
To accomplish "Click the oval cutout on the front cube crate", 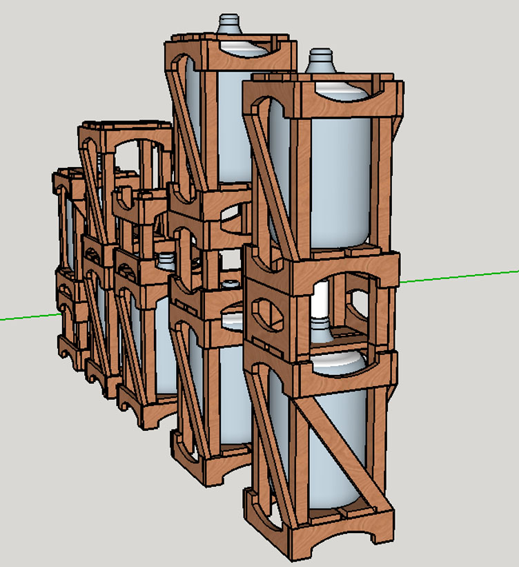I will (x=268, y=314).
